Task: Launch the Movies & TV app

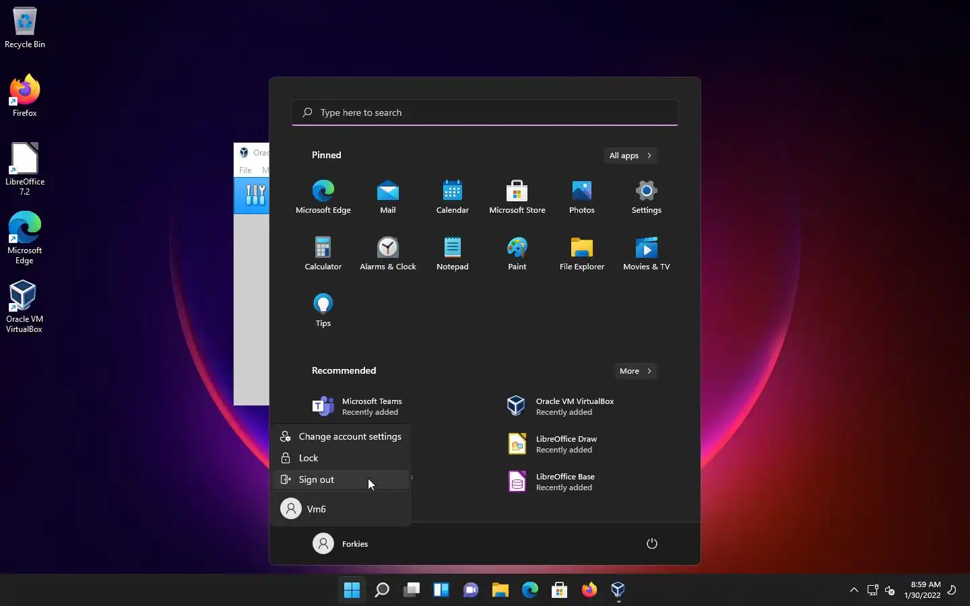Action: 647,253
